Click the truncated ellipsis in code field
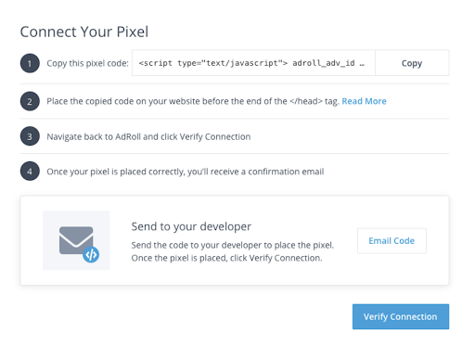 pos(362,64)
